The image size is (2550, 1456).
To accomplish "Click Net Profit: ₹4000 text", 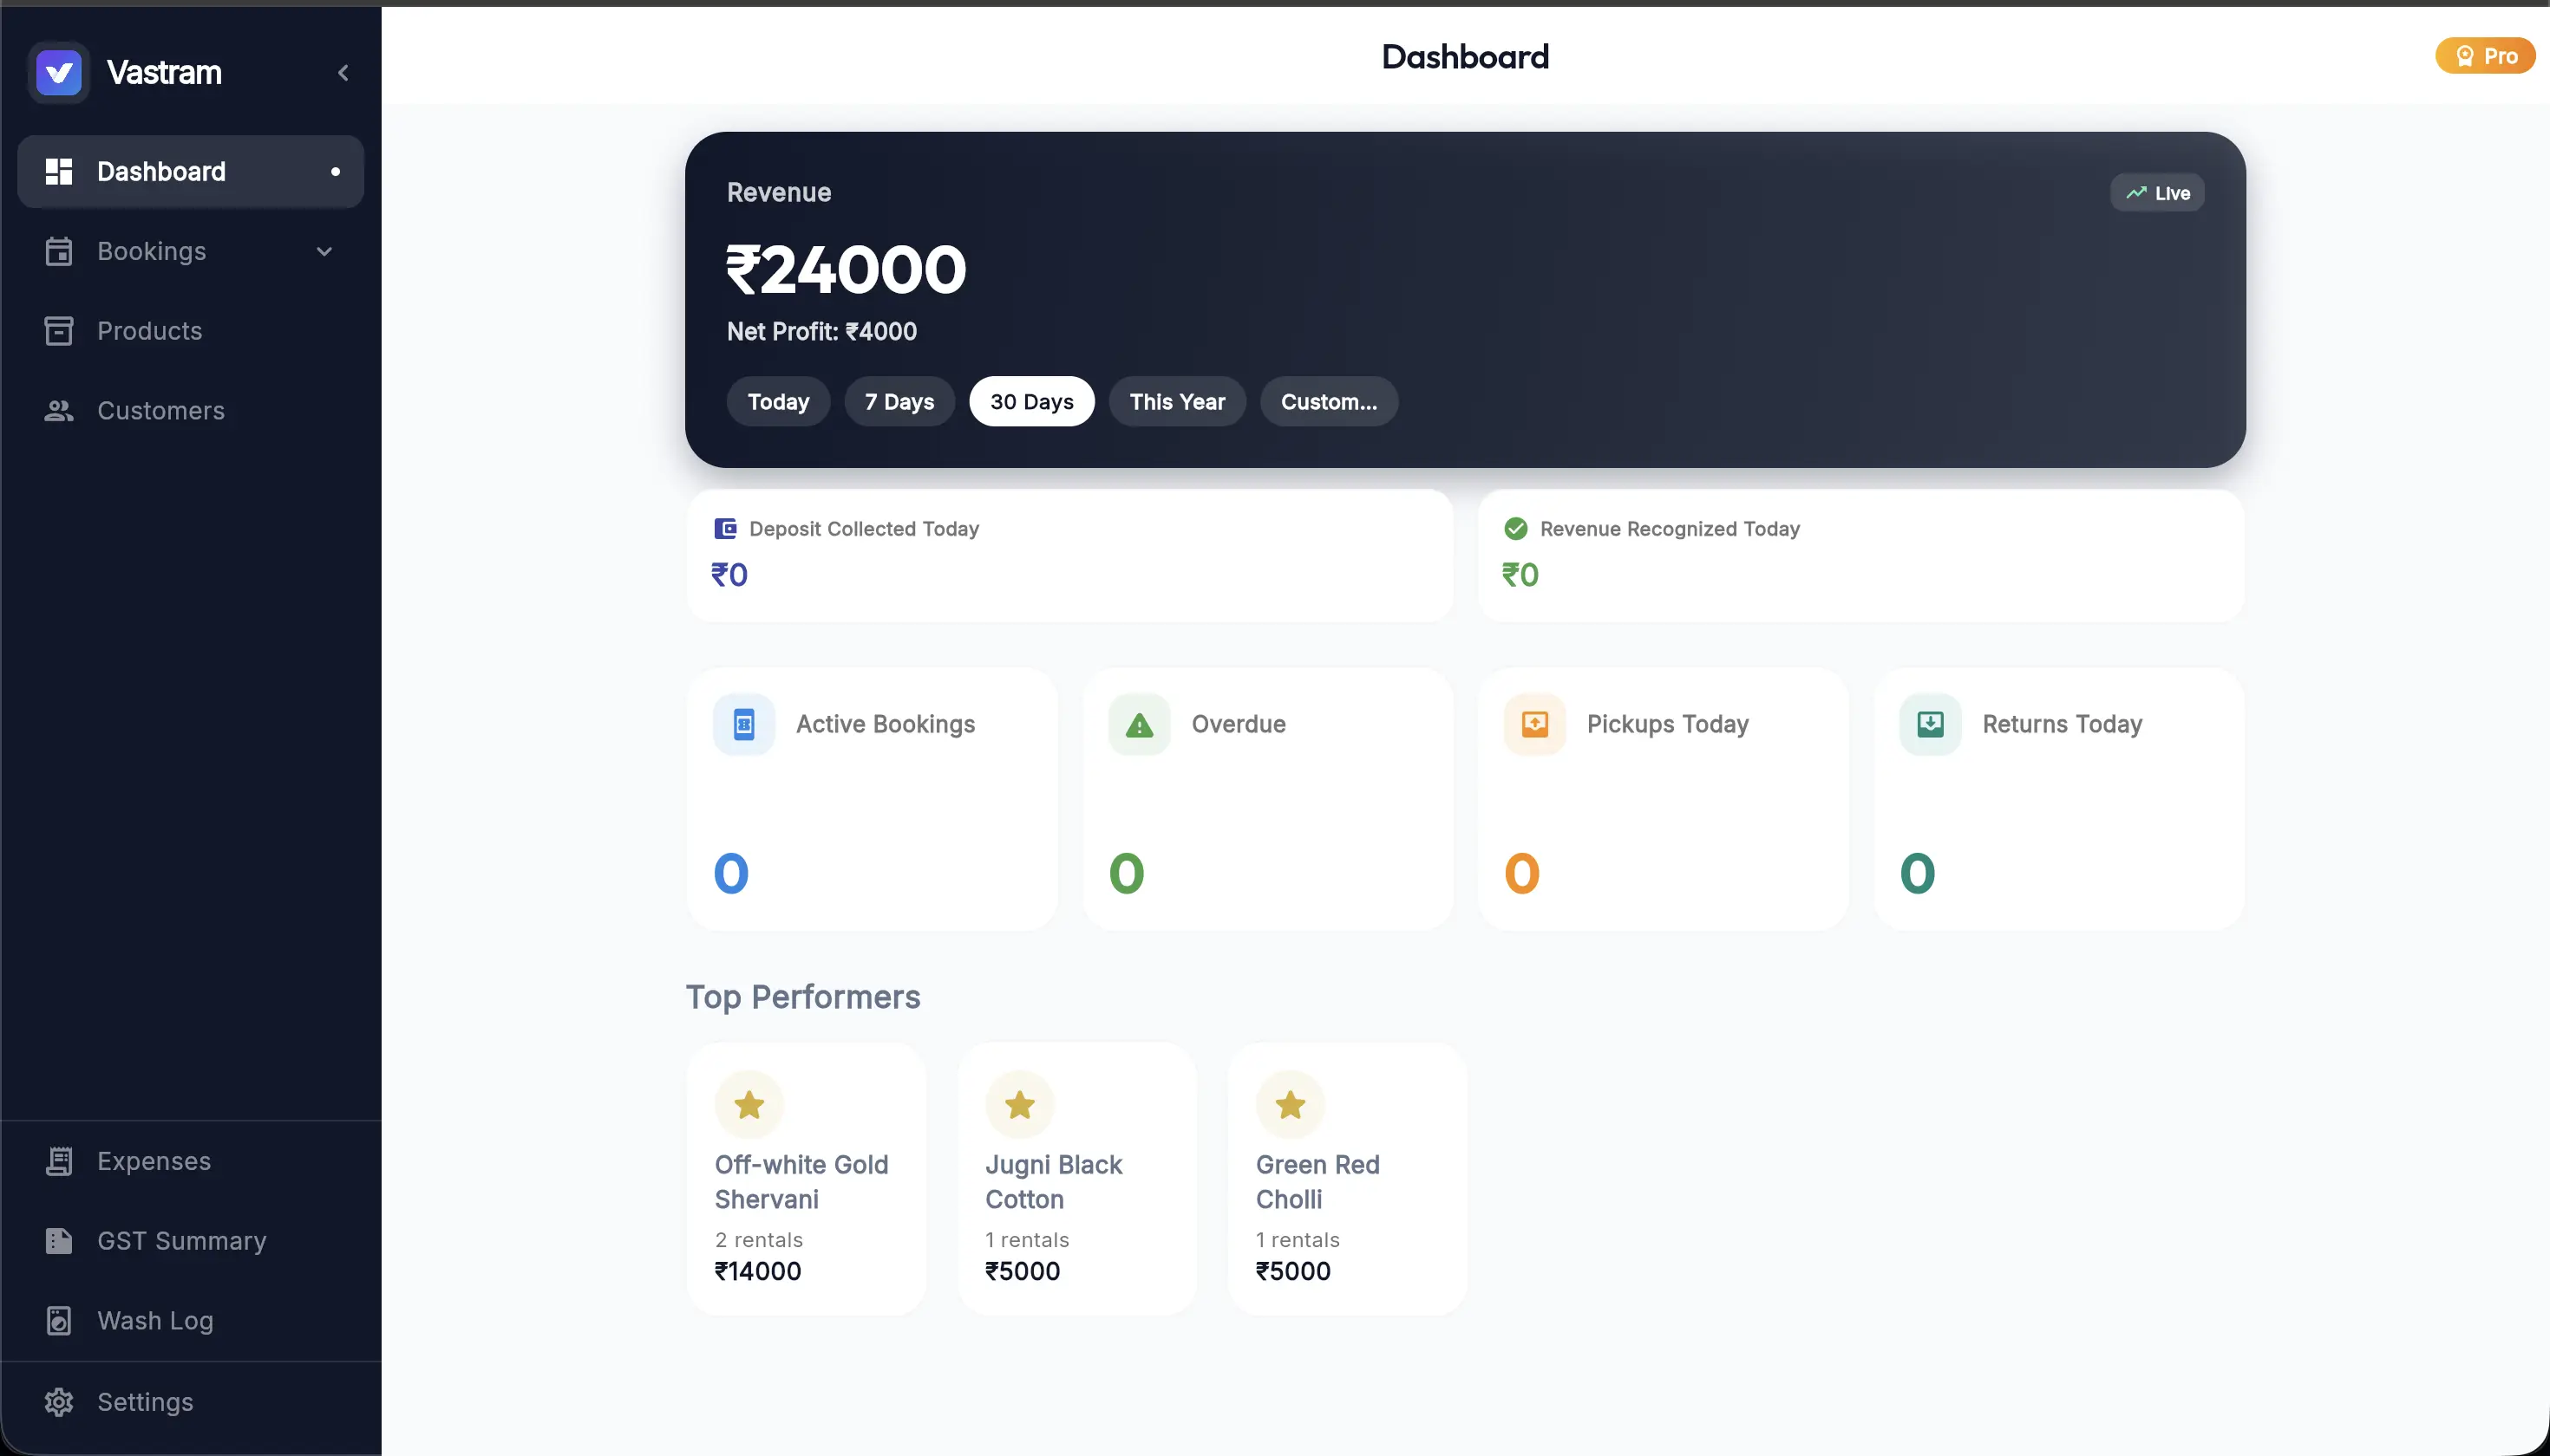I will tap(821, 332).
